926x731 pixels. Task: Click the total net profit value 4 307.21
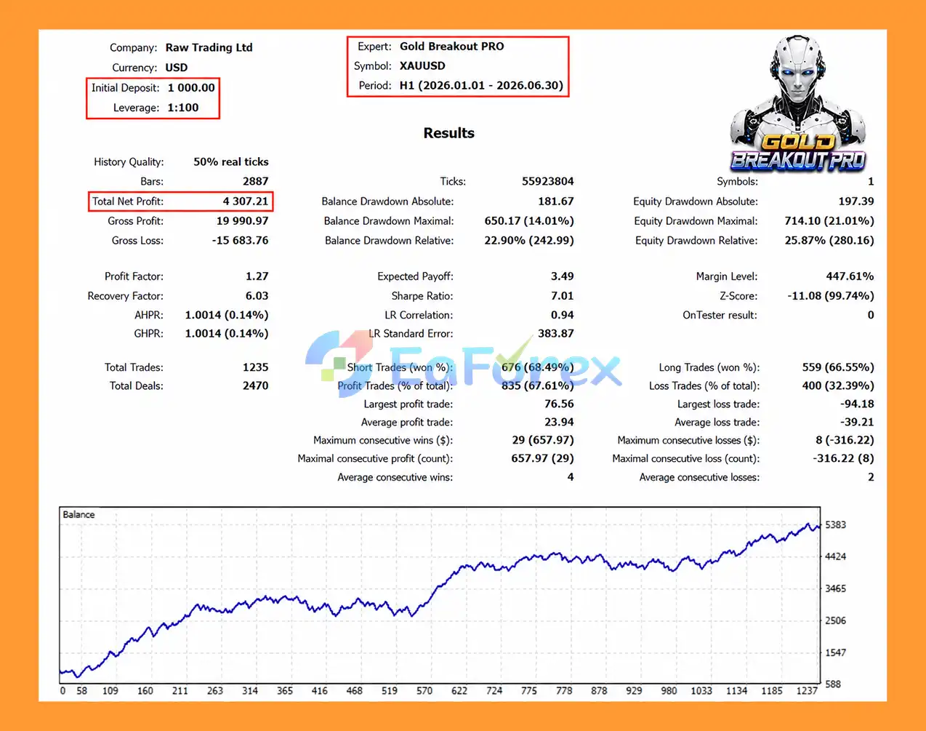click(246, 201)
